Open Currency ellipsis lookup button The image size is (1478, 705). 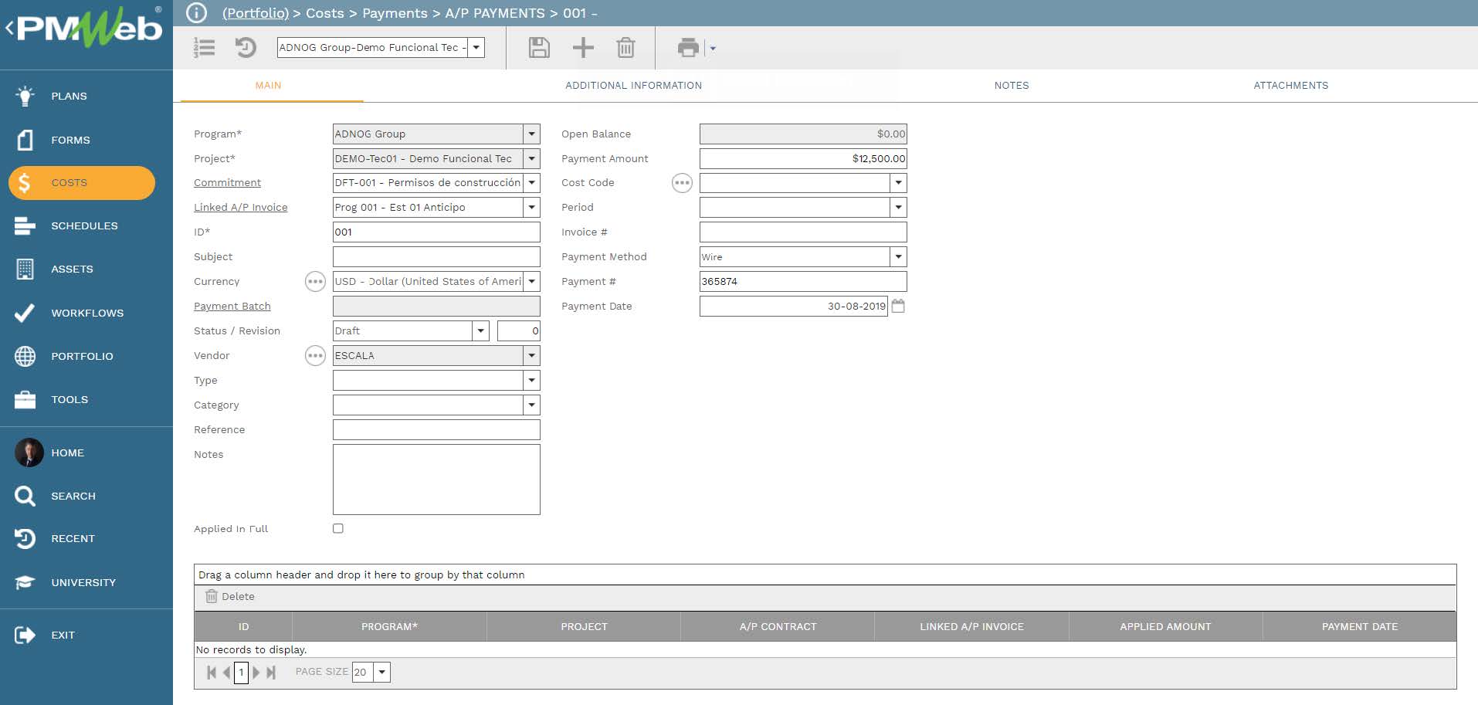pos(315,282)
